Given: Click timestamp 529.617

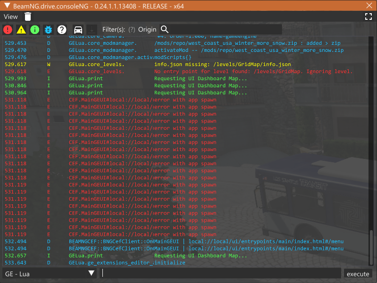Looking at the screenshot, I should click(x=16, y=65).
